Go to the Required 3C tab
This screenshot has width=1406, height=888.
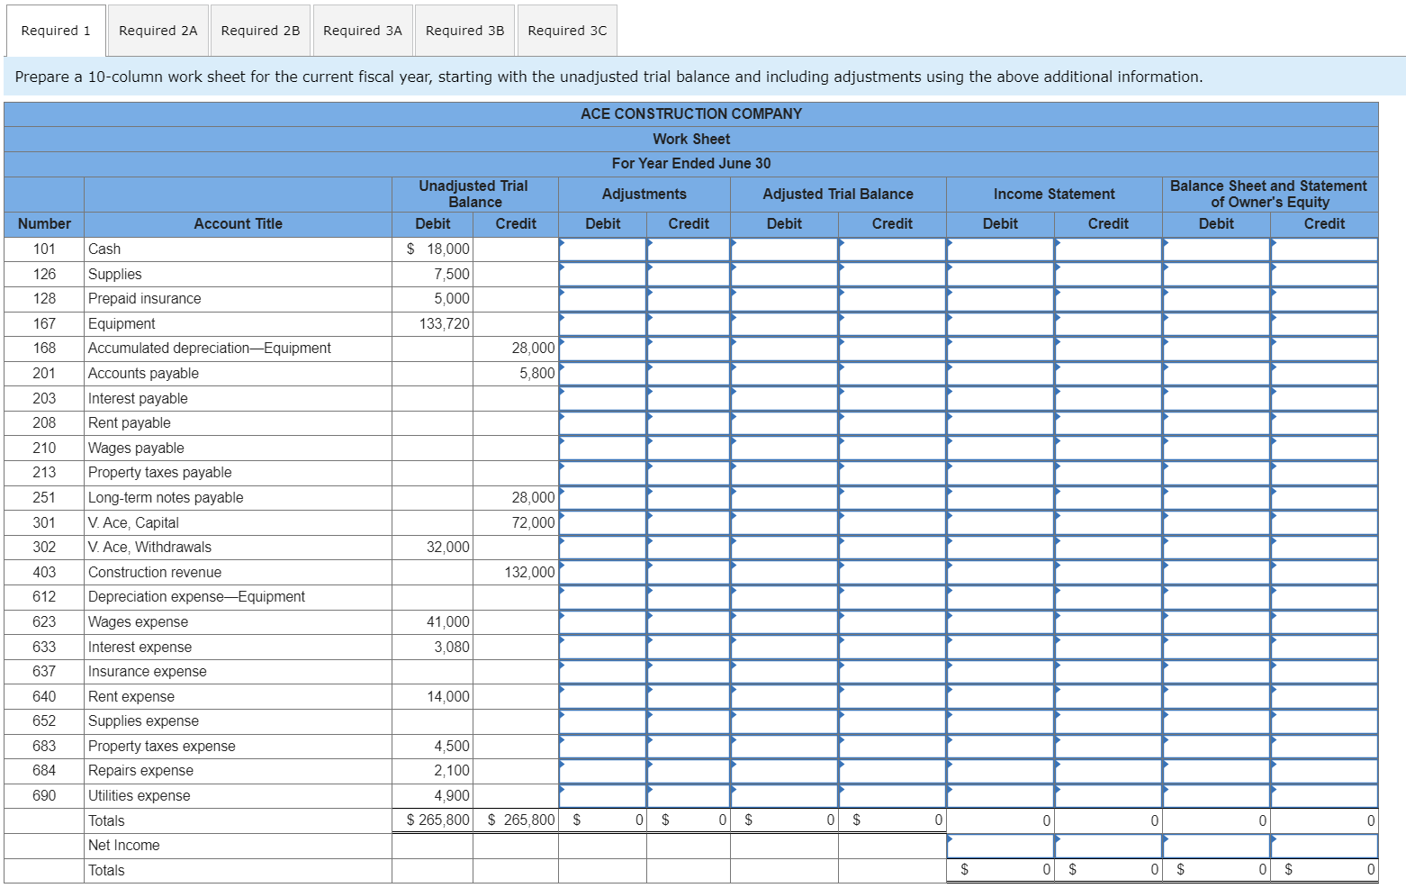567,31
